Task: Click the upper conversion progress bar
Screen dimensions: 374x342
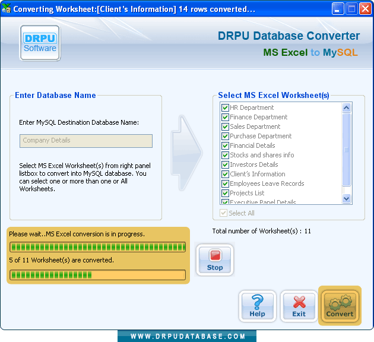Action: [x=97, y=247]
